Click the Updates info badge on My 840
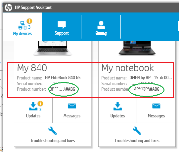This screenshot has height=152, width=179. (x=40, y=104)
